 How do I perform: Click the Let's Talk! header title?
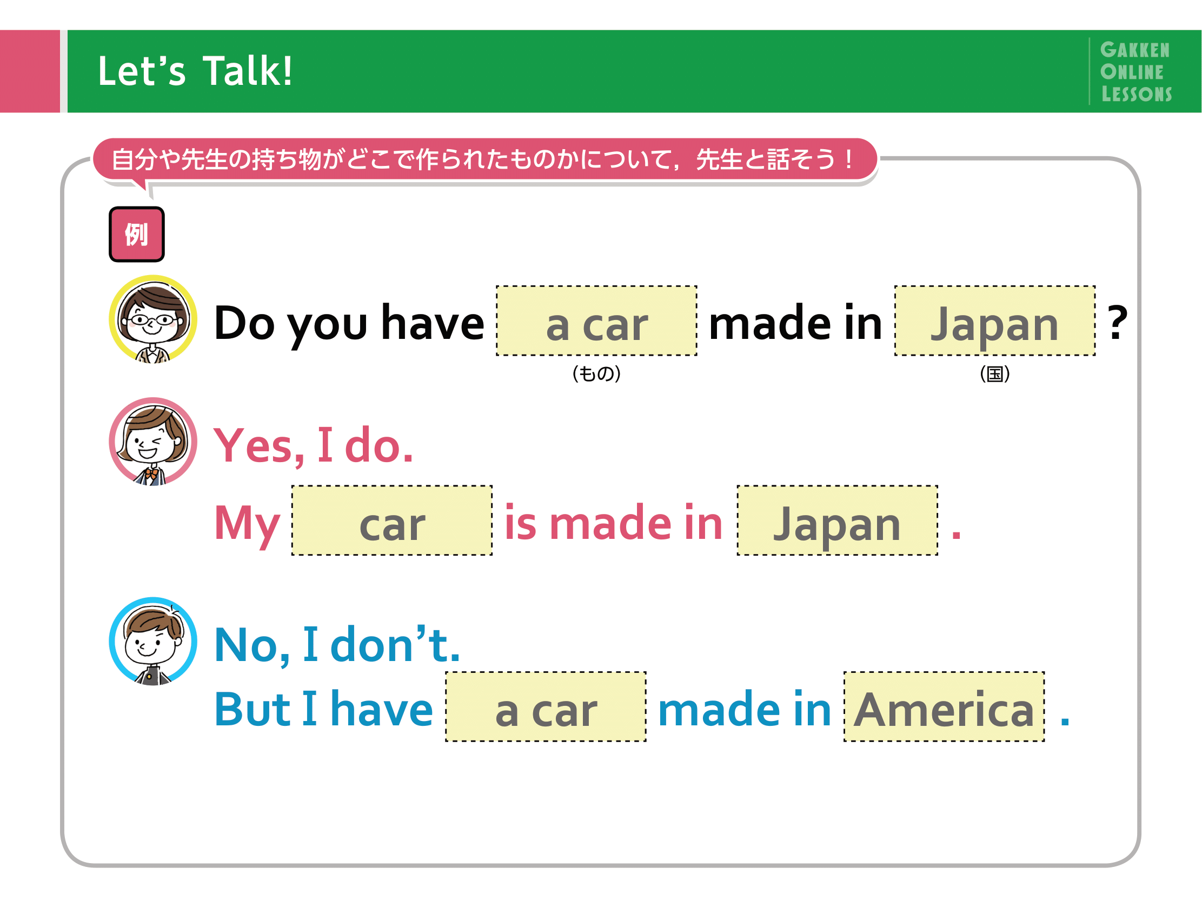coord(195,71)
